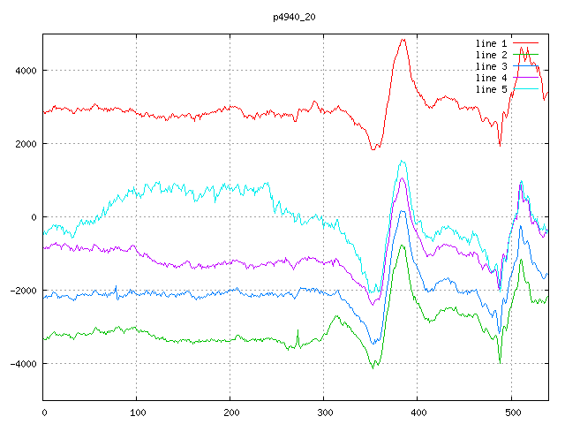565x424 pixels.
Task: Click the green curve's spike near x=272
Action: pyautogui.click(x=298, y=331)
